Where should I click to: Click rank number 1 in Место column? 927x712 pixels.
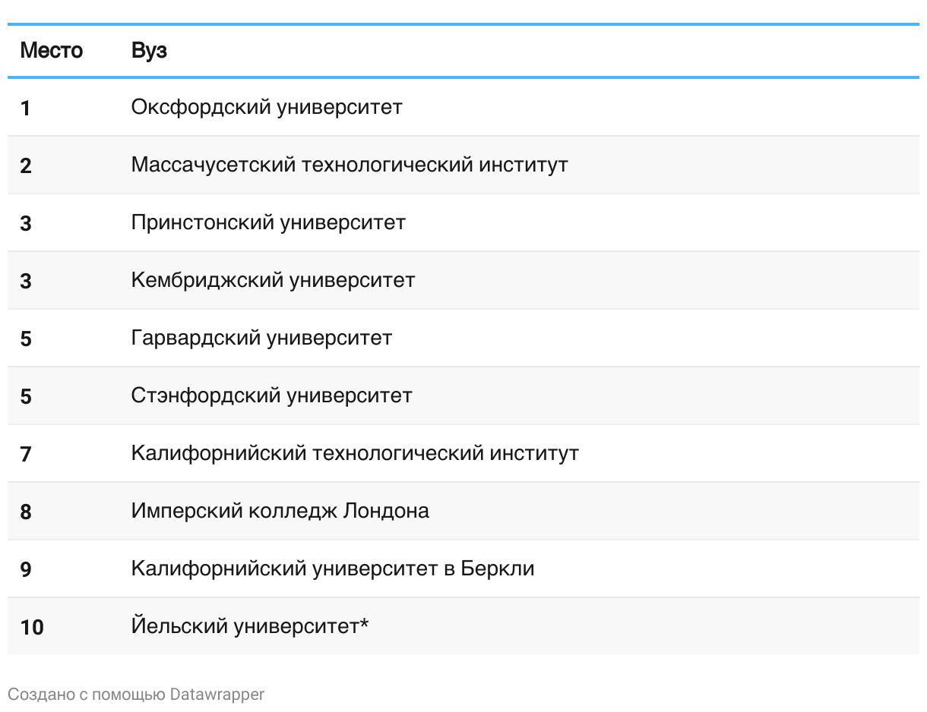click(x=26, y=109)
